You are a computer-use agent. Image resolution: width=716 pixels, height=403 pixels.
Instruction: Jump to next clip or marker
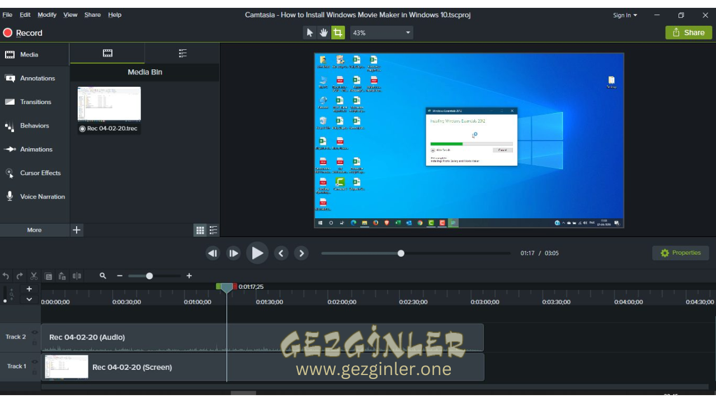coord(302,254)
